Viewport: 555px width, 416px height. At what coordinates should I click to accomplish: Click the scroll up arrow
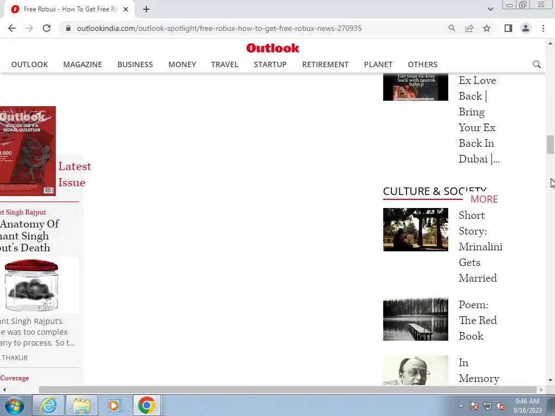(x=550, y=43)
